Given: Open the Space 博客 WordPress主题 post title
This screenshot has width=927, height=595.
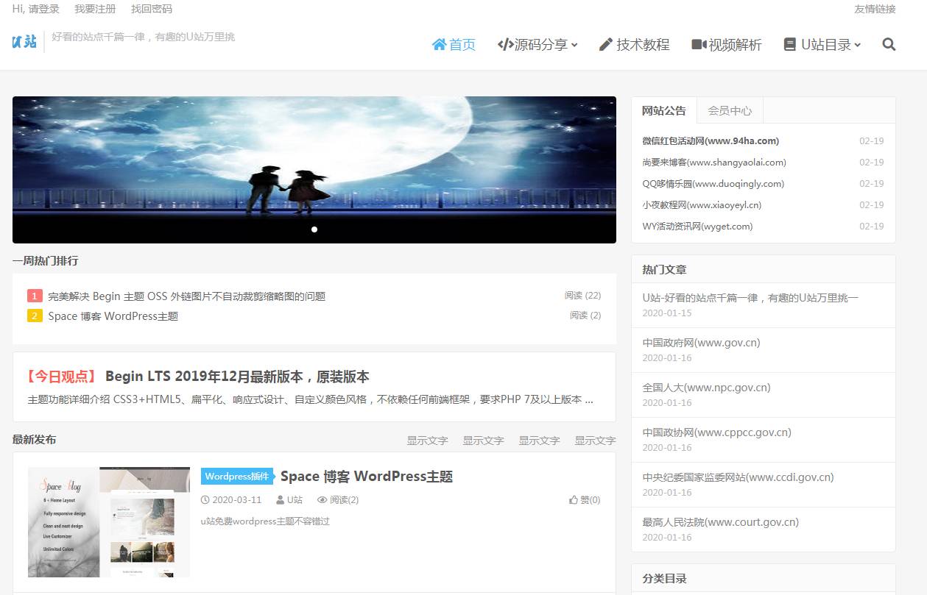Looking at the screenshot, I should 367,477.
